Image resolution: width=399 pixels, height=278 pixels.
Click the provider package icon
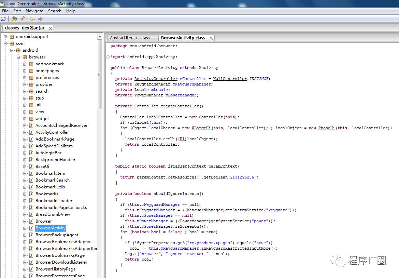pos(31,84)
